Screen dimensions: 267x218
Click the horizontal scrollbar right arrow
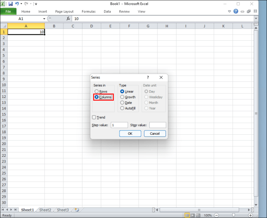(x=249, y=210)
